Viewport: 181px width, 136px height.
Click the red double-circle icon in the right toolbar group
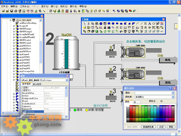130,11
